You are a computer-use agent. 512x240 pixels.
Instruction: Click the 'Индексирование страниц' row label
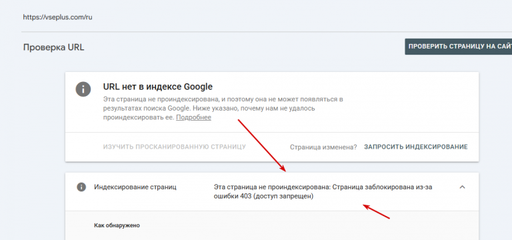coord(135,187)
